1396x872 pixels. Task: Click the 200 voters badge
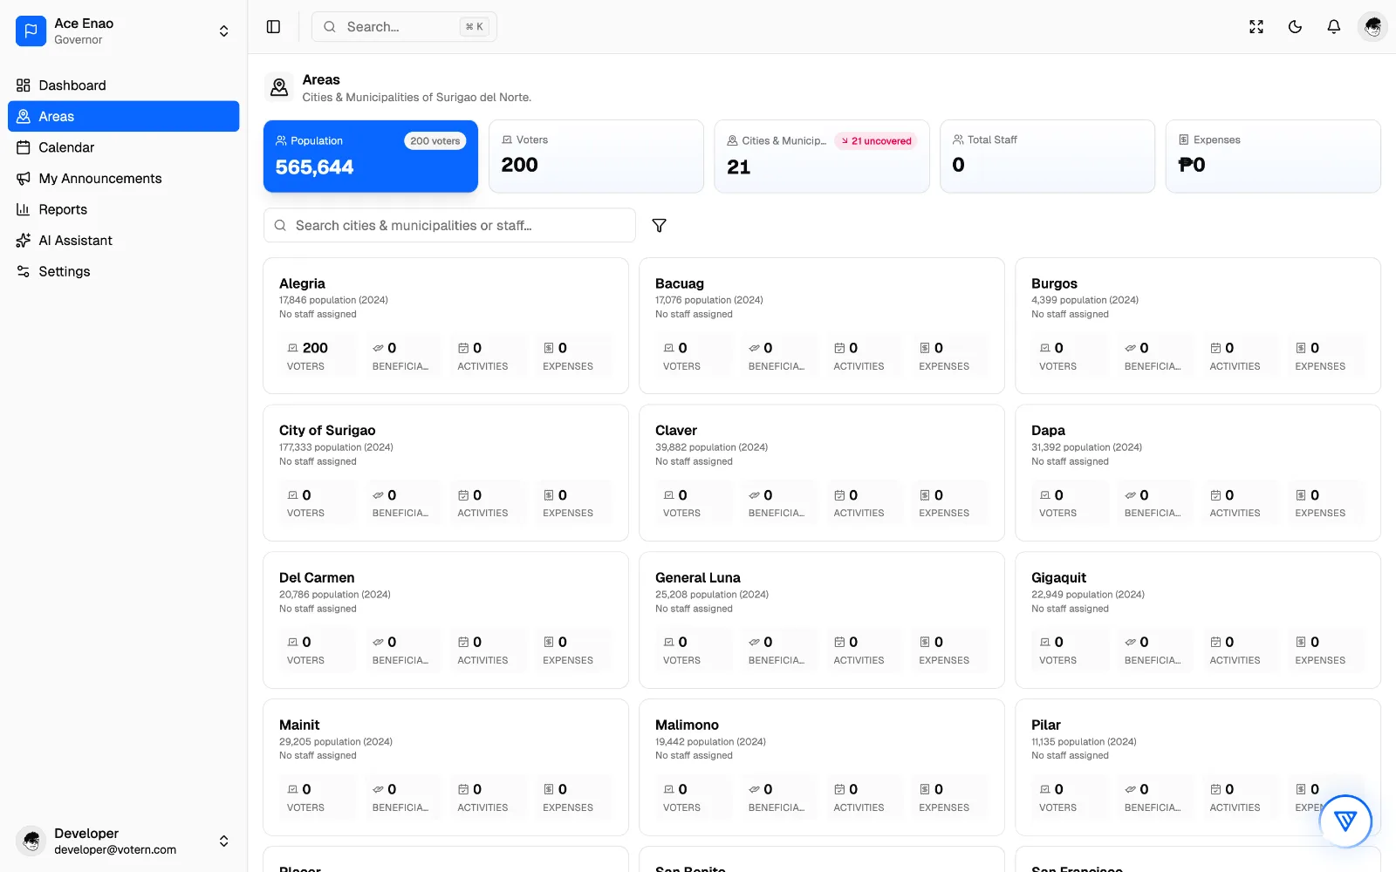pos(435,141)
